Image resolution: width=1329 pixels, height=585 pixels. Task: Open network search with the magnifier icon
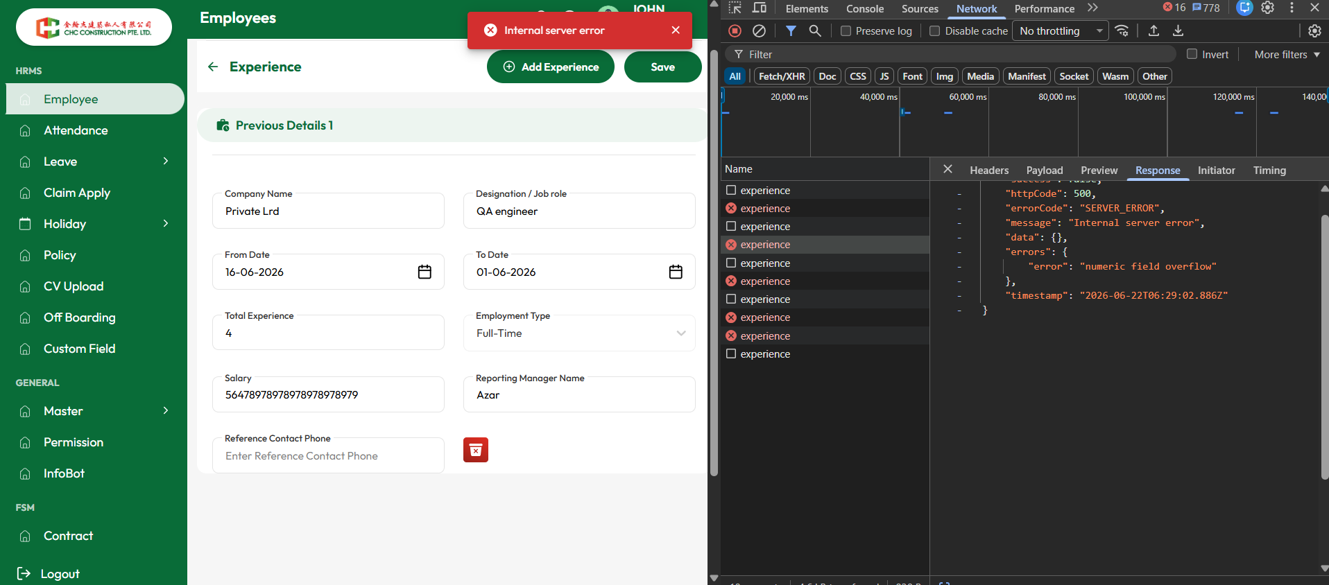point(815,30)
